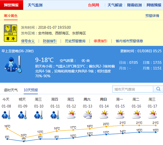The width and height of the screenshot is (163, 145).
Task: Switch to 逐时天气 hourly view
Action: [x=11, y=90]
